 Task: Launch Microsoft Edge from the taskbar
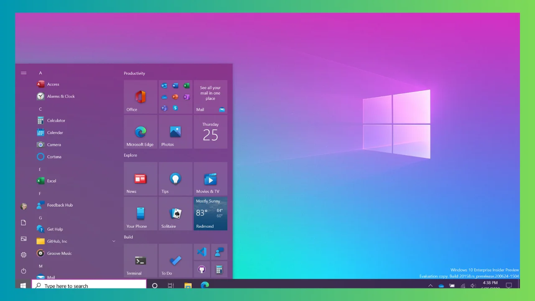pyautogui.click(x=205, y=286)
